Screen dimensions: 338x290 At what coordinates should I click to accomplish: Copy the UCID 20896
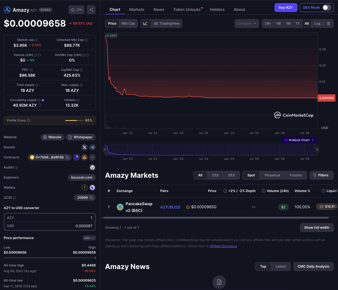coord(91,198)
